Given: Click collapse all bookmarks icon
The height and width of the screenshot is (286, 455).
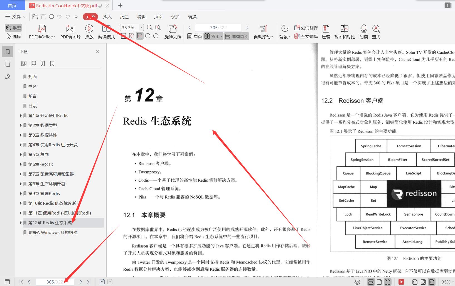Looking at the screenshot, I should coord(33,63).
